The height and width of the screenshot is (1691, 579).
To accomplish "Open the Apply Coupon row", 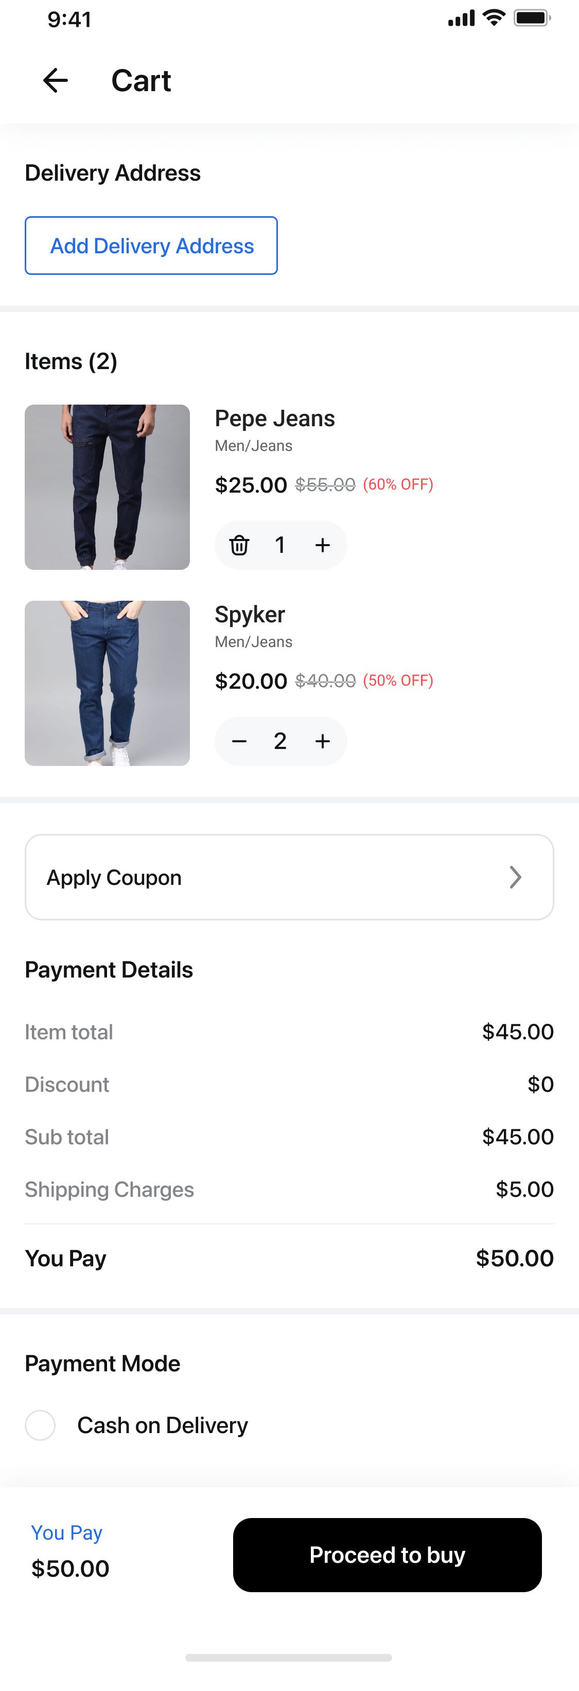I will click(289, 877).
